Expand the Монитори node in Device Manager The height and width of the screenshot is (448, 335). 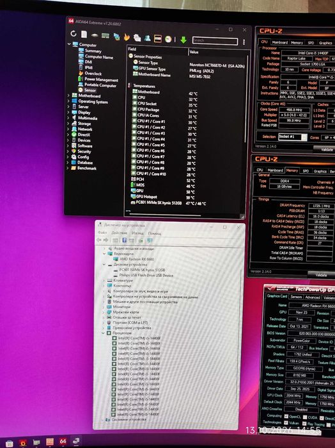104,307
